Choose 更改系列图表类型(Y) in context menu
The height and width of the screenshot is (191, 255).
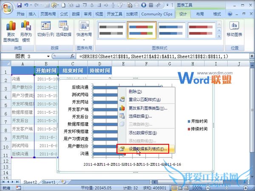coord(146,108)
